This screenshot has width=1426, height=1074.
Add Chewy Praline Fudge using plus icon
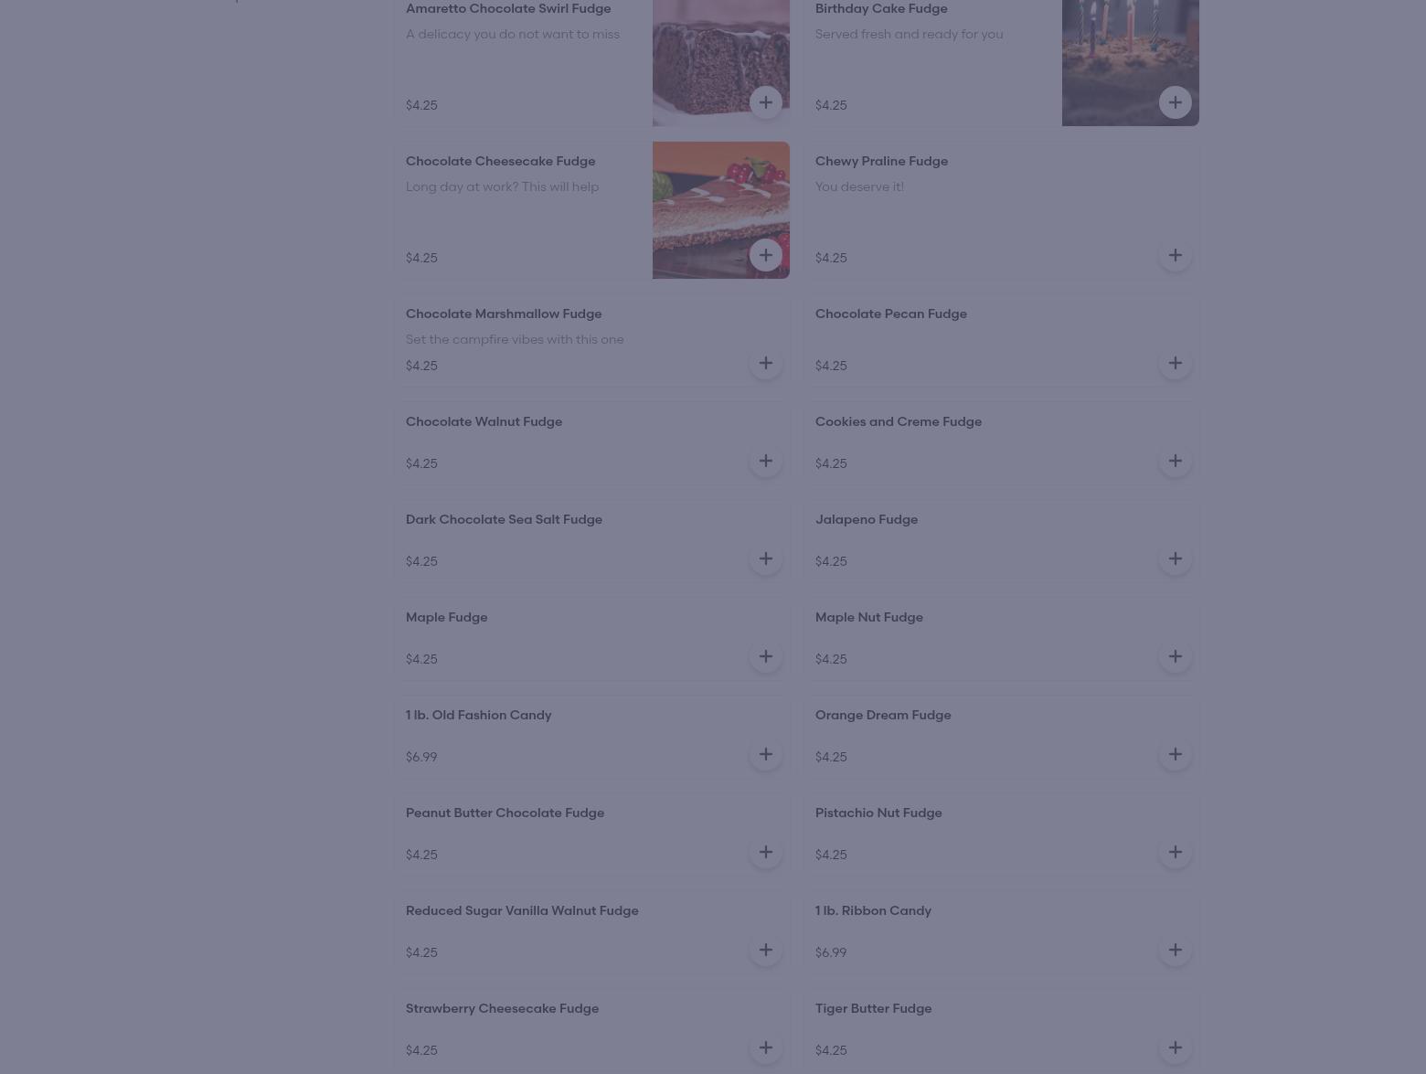[x=1176, y=255]
